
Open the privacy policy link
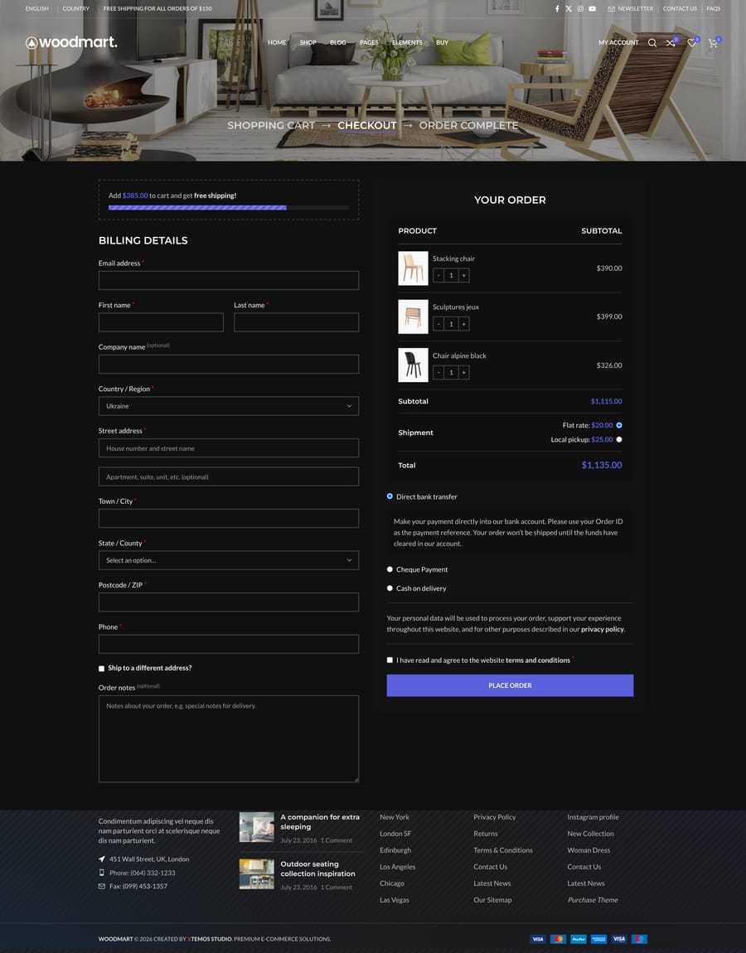tap(603, 630)
